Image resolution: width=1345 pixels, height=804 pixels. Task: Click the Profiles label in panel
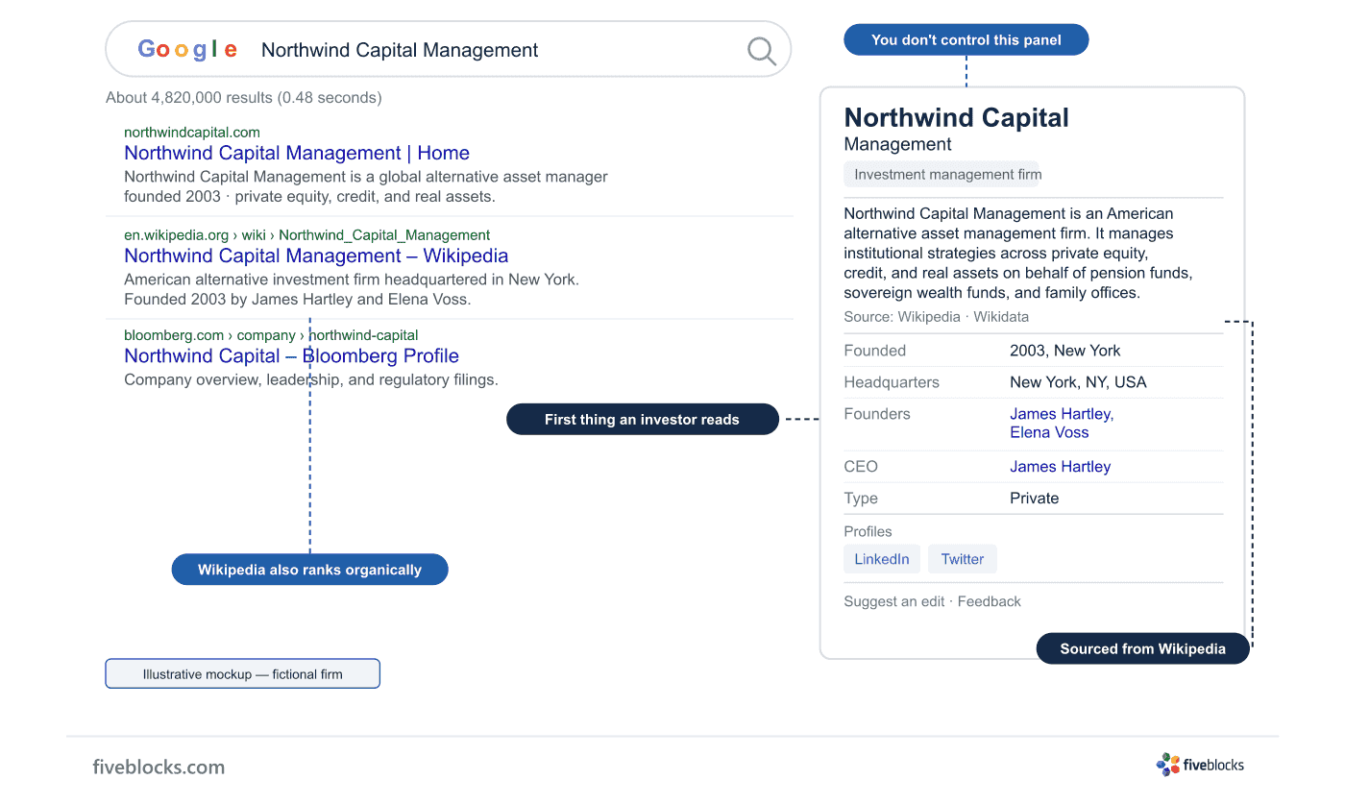[868, 531]
